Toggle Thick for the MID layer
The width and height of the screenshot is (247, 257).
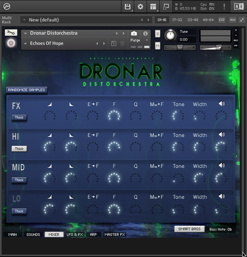[19, 180]
